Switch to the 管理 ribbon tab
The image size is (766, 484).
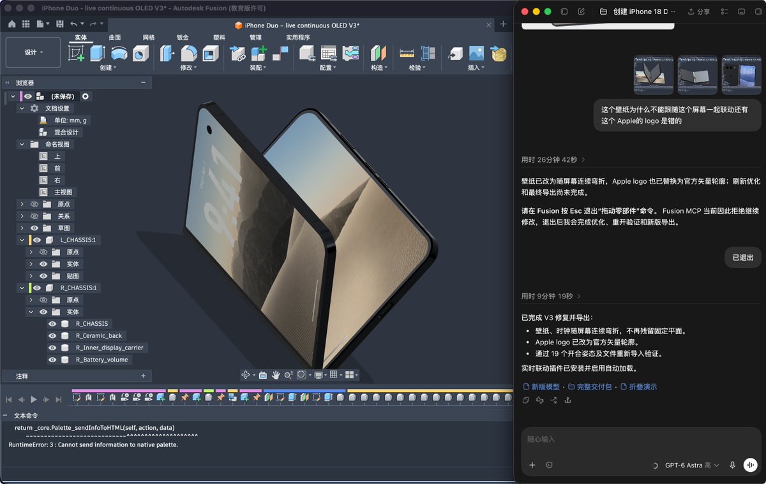click(255, 38)
